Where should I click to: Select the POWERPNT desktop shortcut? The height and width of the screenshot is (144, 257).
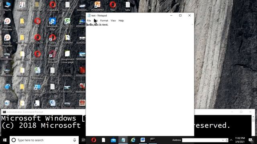[x=98, y=6]
